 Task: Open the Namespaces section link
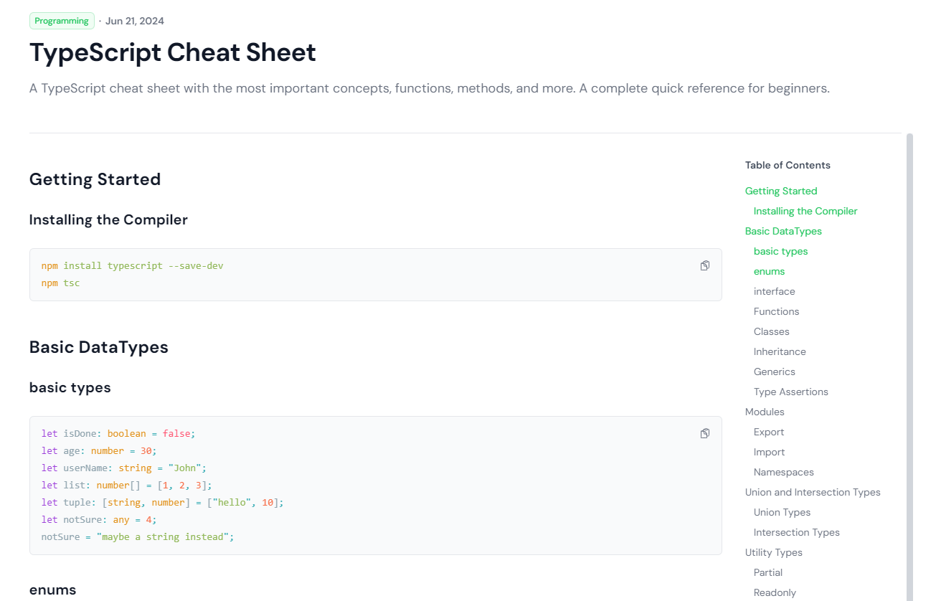coord(783,472)
